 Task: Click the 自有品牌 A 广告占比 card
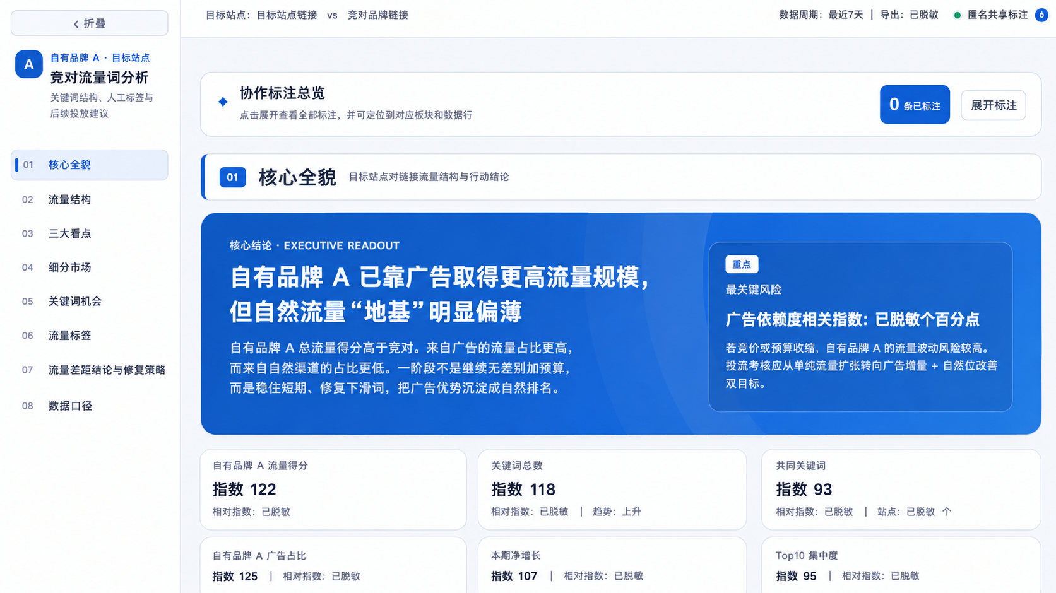tap(333, 565)
